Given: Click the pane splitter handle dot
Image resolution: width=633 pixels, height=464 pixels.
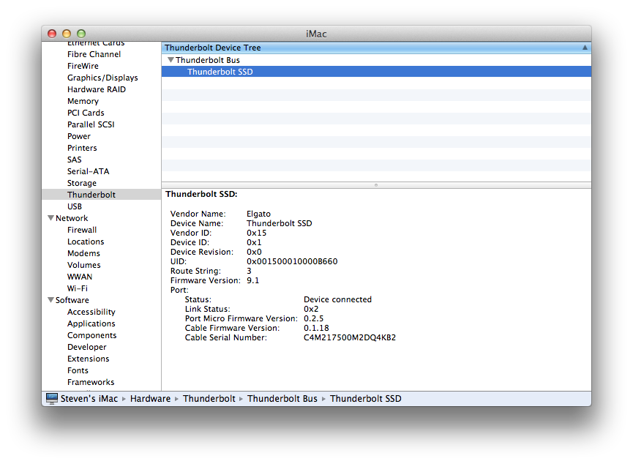Looking at the screenshot, I should point(376,185).
